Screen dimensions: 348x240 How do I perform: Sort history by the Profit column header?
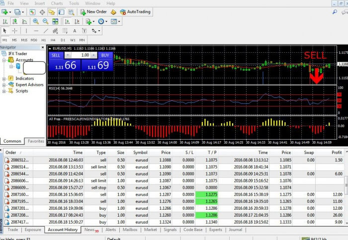click(336, 153)
